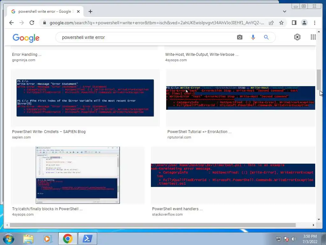Open the Chrome profile avatar menu

click(304, 23)
